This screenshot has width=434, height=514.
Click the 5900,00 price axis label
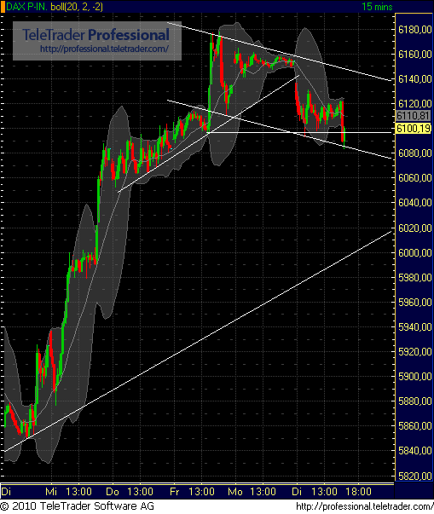pyautogui.click(x=414, y=376)
